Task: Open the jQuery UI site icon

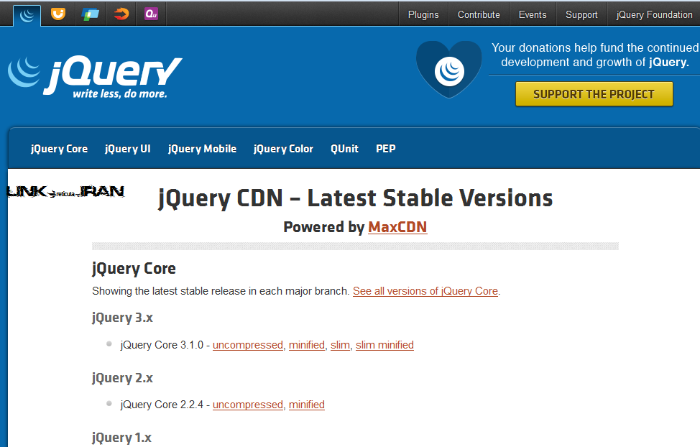Action: pos(58,14)
